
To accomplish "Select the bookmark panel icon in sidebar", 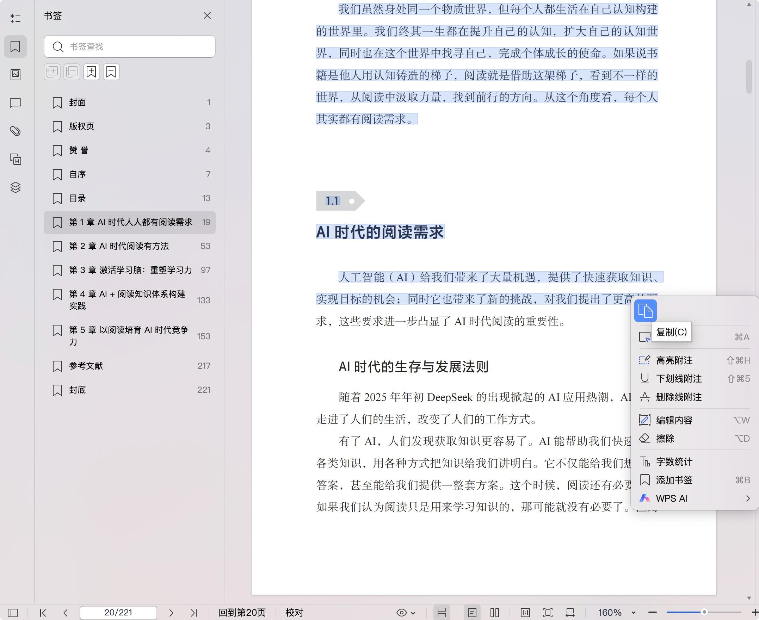I will tap(16, 46).
